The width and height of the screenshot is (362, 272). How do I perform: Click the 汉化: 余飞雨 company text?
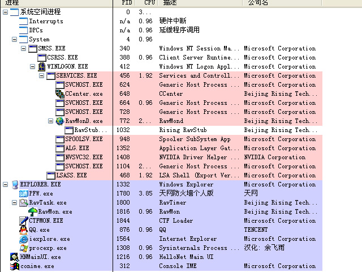(264, 248)
